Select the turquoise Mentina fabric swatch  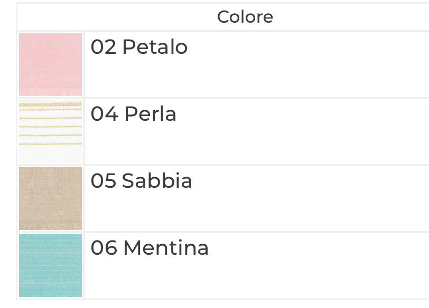coord(51,265)
